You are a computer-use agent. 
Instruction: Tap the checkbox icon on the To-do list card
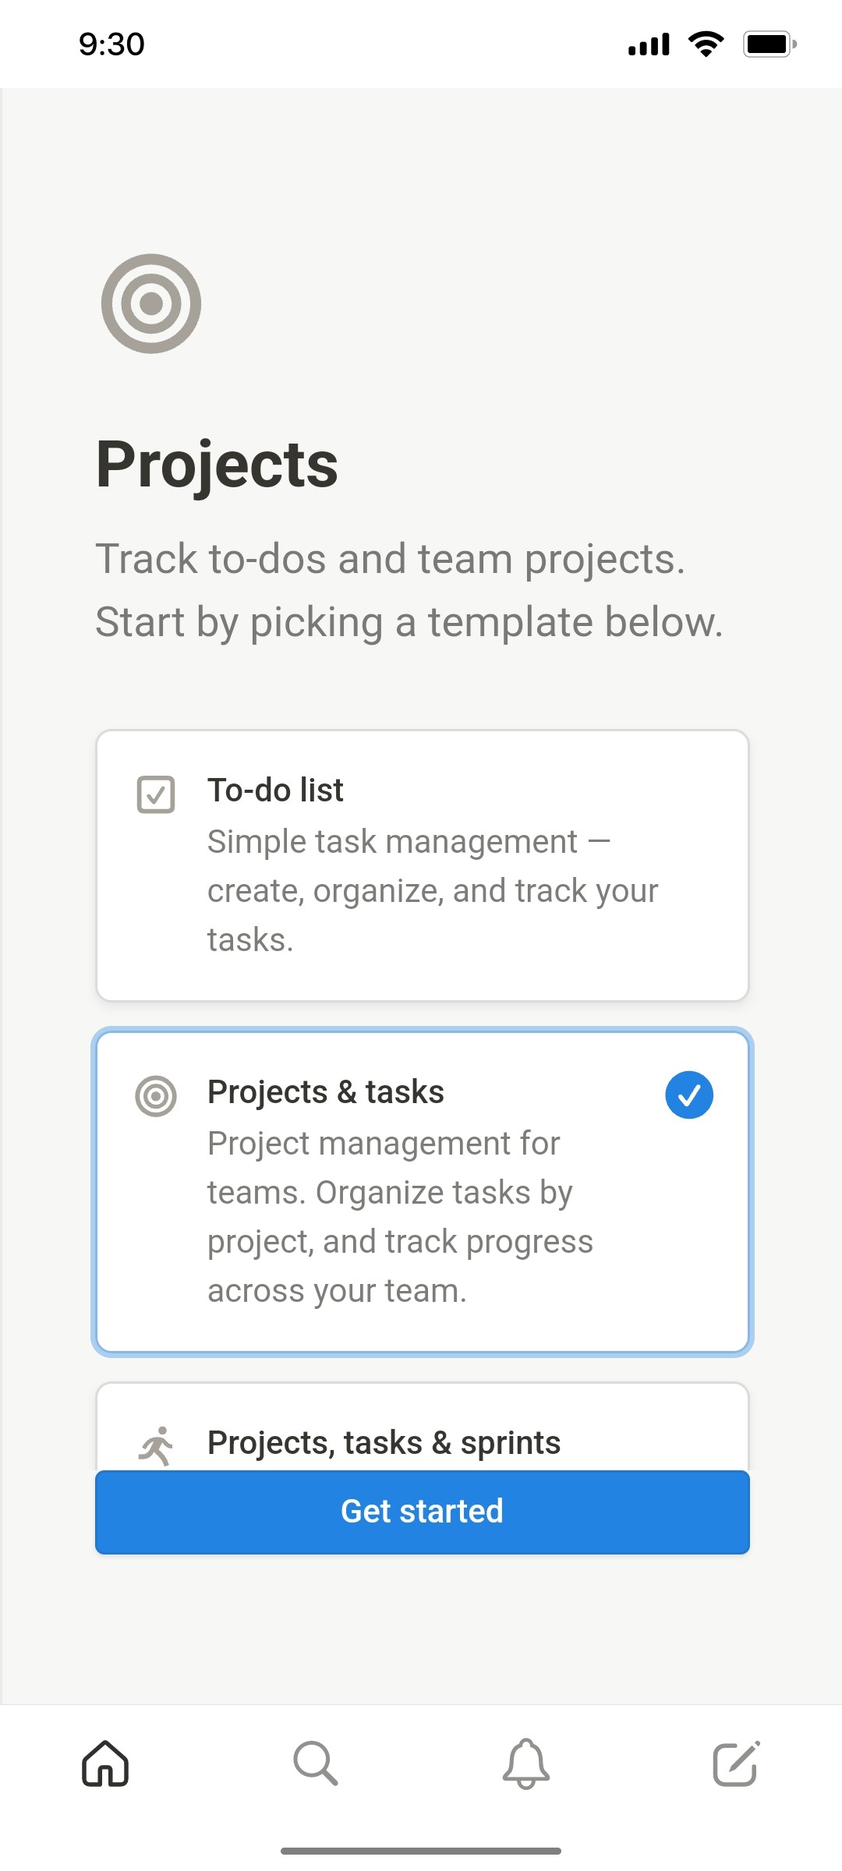(156, 795)
